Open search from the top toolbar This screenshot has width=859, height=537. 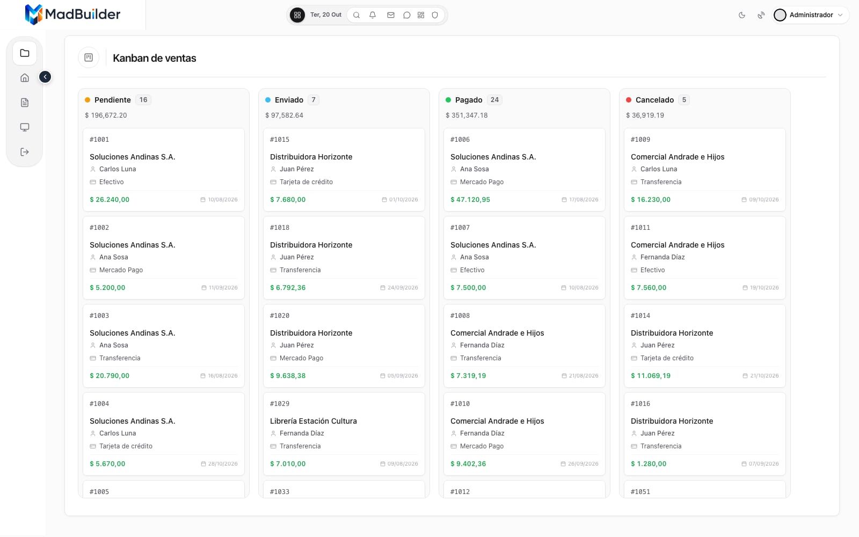[x=356, y=15]
